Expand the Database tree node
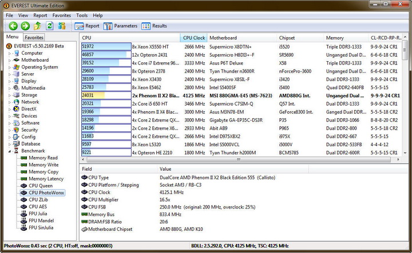The width and height of the screenshot is (412, 253). click(10, 144)
